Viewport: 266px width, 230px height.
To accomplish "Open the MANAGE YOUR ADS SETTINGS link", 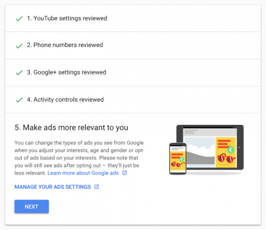I will (x=53, y=187).
